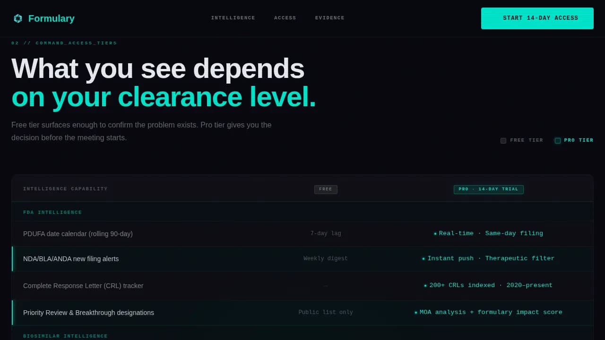The image size is (605, 340).
Task: Click the Formulary hexagon logo icon
Action: [x=18, y=18]
